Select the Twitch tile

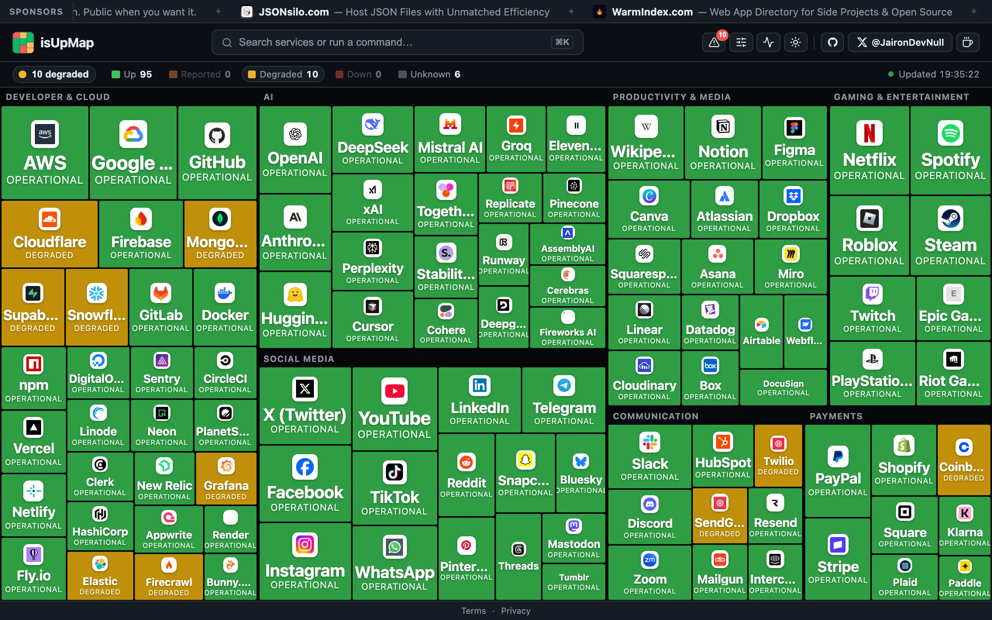coord(872,308)
